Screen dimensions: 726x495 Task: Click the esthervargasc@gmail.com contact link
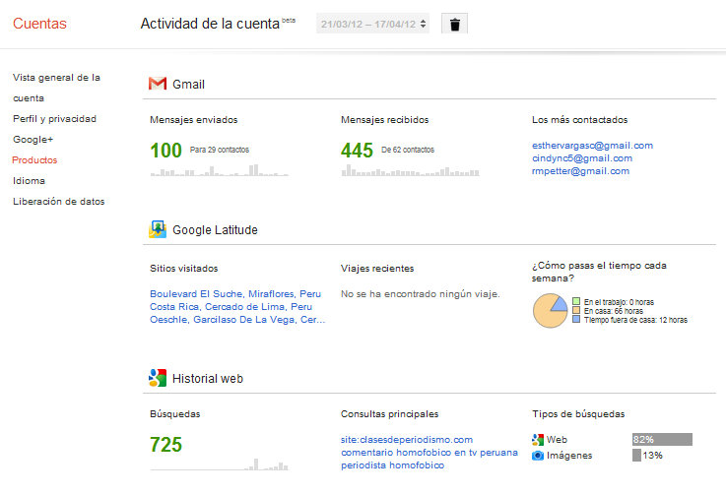pos(592,146)
